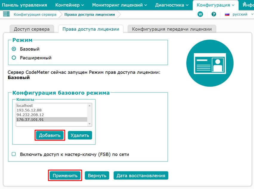This screenshot has height=189, width=254.
Task: Expand the Контейнер menu
Action: pos(69,5)
